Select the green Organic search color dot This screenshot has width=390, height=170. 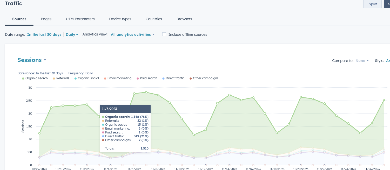23,78
